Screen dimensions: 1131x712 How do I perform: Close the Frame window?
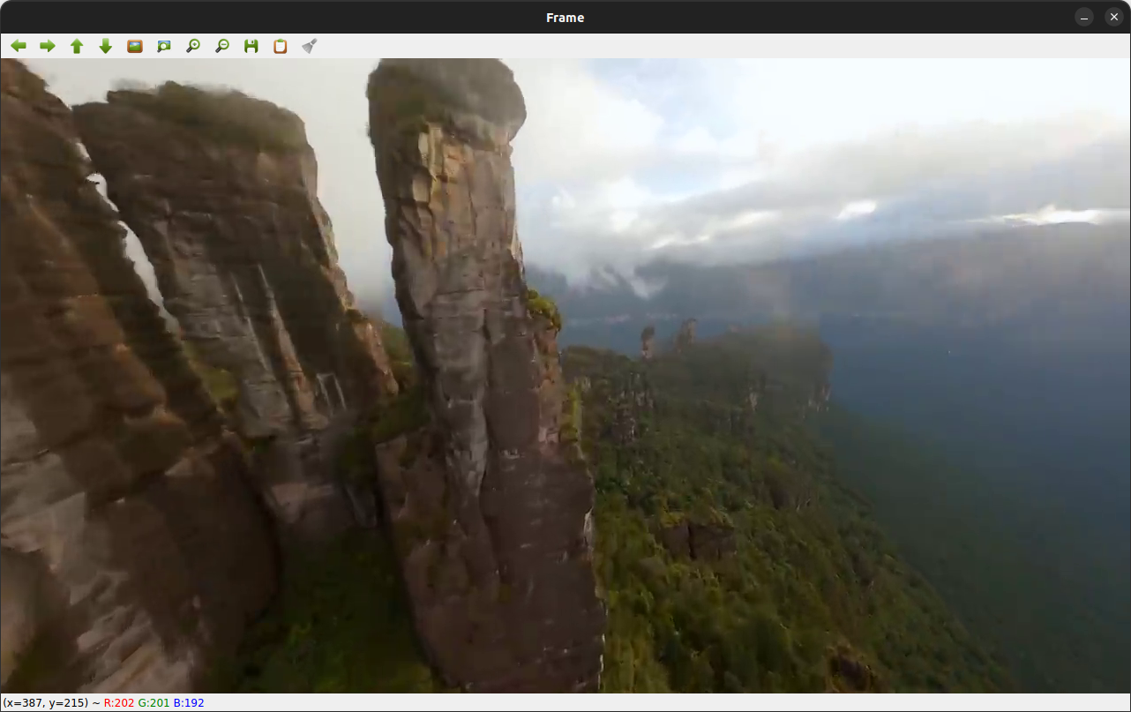[x=1113, y=18]
